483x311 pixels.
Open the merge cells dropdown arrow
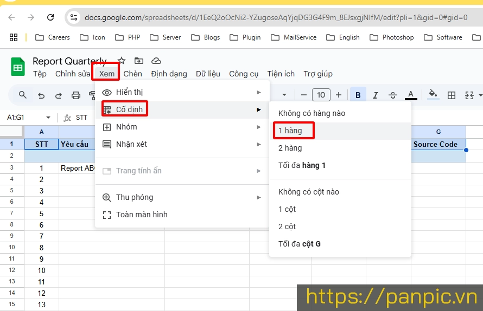(480, 95)
